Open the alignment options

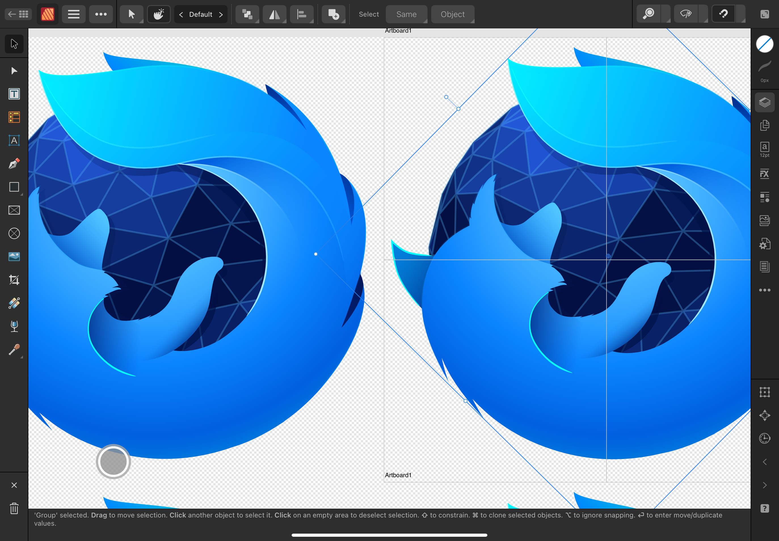click(x=302, y=14)
